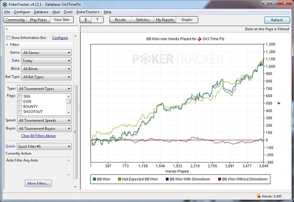Switch to the Play Poker tab

coord(39,20)
